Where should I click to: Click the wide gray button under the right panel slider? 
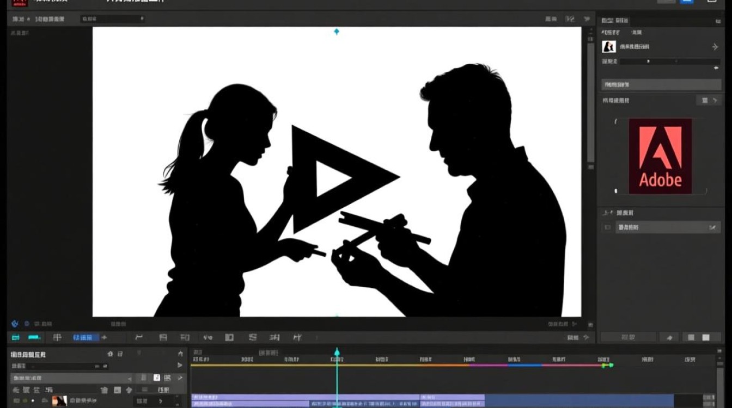pos(661,85)
